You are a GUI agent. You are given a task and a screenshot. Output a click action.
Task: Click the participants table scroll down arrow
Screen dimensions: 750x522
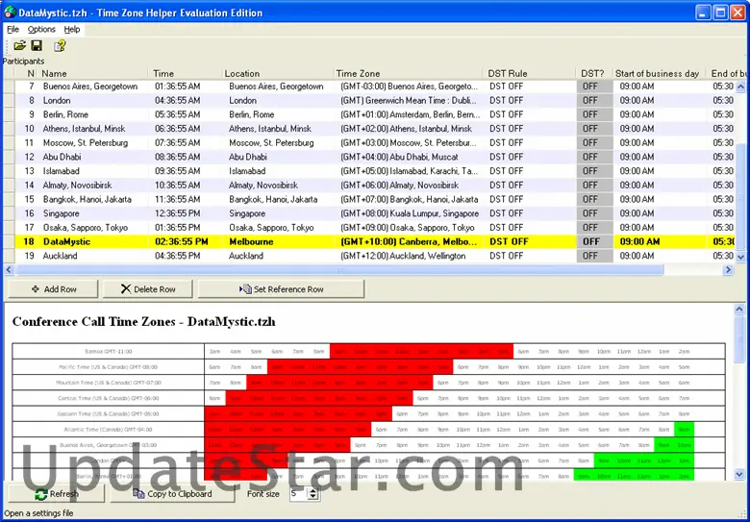coord(740,258)
